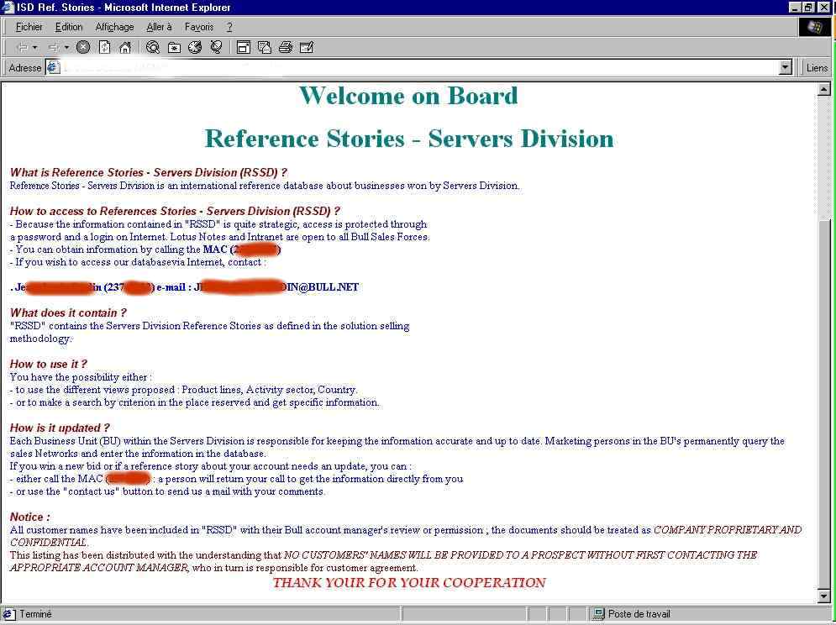Open the Fichier menu

pyautogui.click(x=29, y=27)
